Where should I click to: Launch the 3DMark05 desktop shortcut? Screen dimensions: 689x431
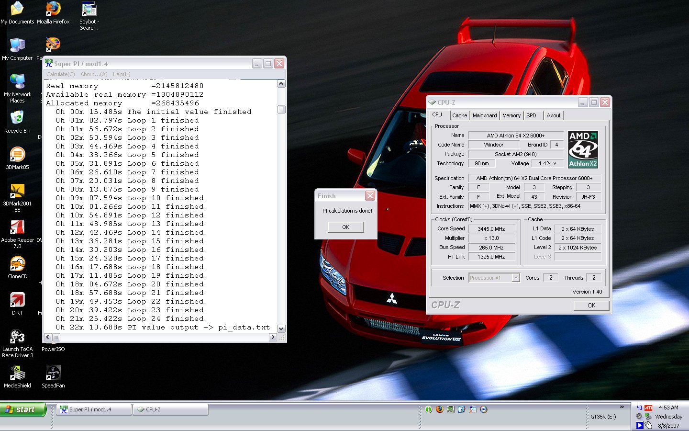17,159
